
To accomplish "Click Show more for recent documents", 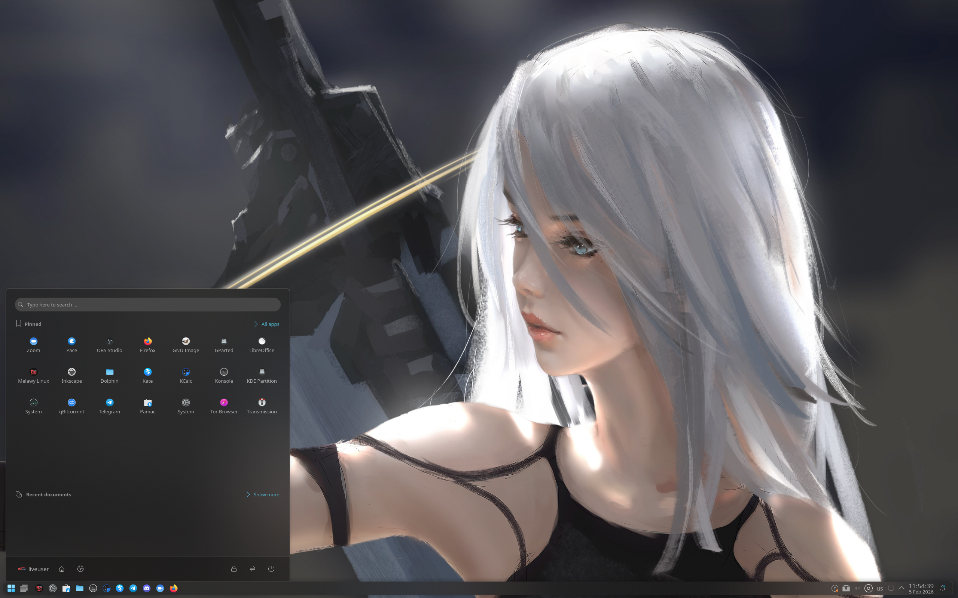I will coord(263,494).
